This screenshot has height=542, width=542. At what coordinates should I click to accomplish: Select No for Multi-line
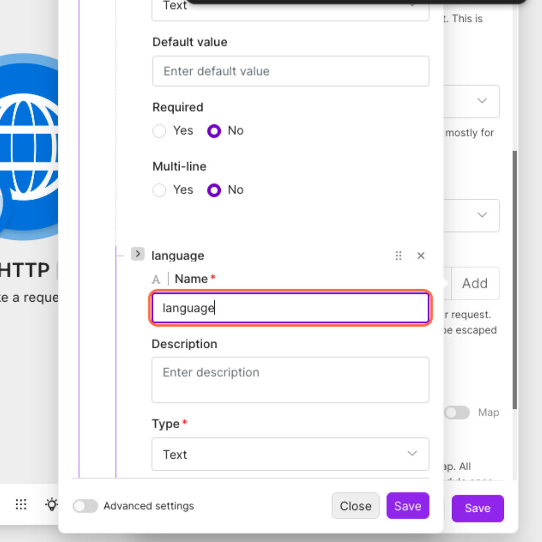pyautogui.click(x=214, y=190)
